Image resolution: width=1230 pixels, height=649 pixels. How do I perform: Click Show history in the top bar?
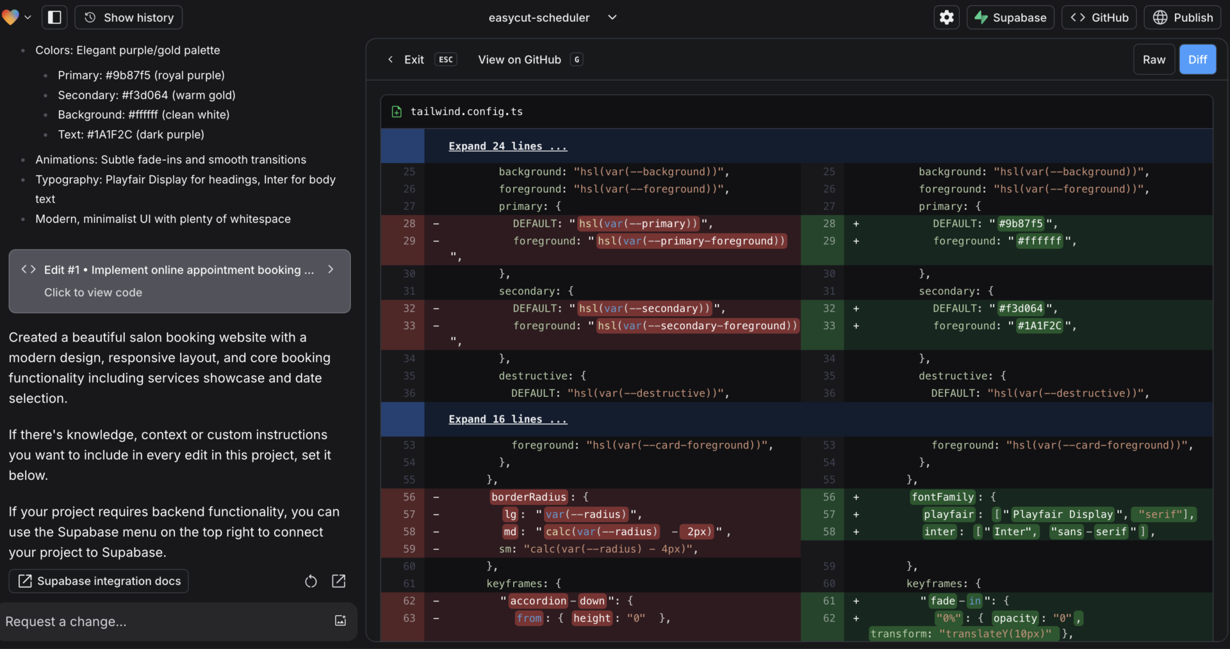(x=128, y=17)
